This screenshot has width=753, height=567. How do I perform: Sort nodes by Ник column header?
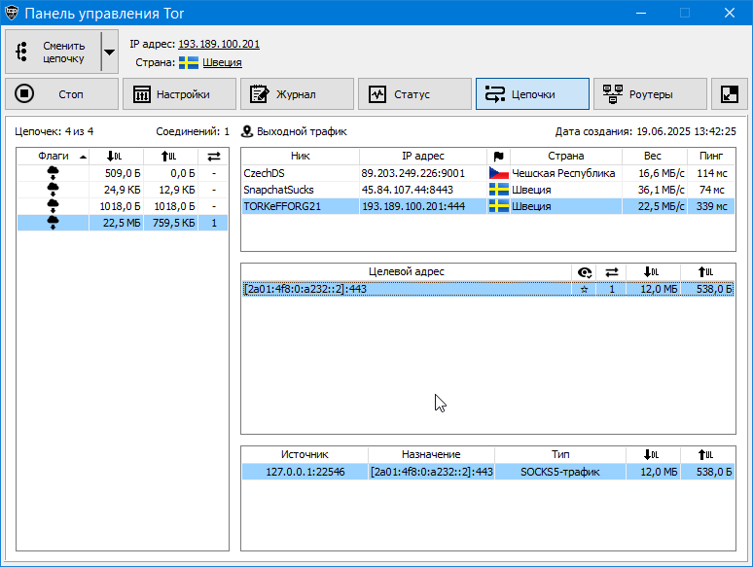click(x=301, y=156)
